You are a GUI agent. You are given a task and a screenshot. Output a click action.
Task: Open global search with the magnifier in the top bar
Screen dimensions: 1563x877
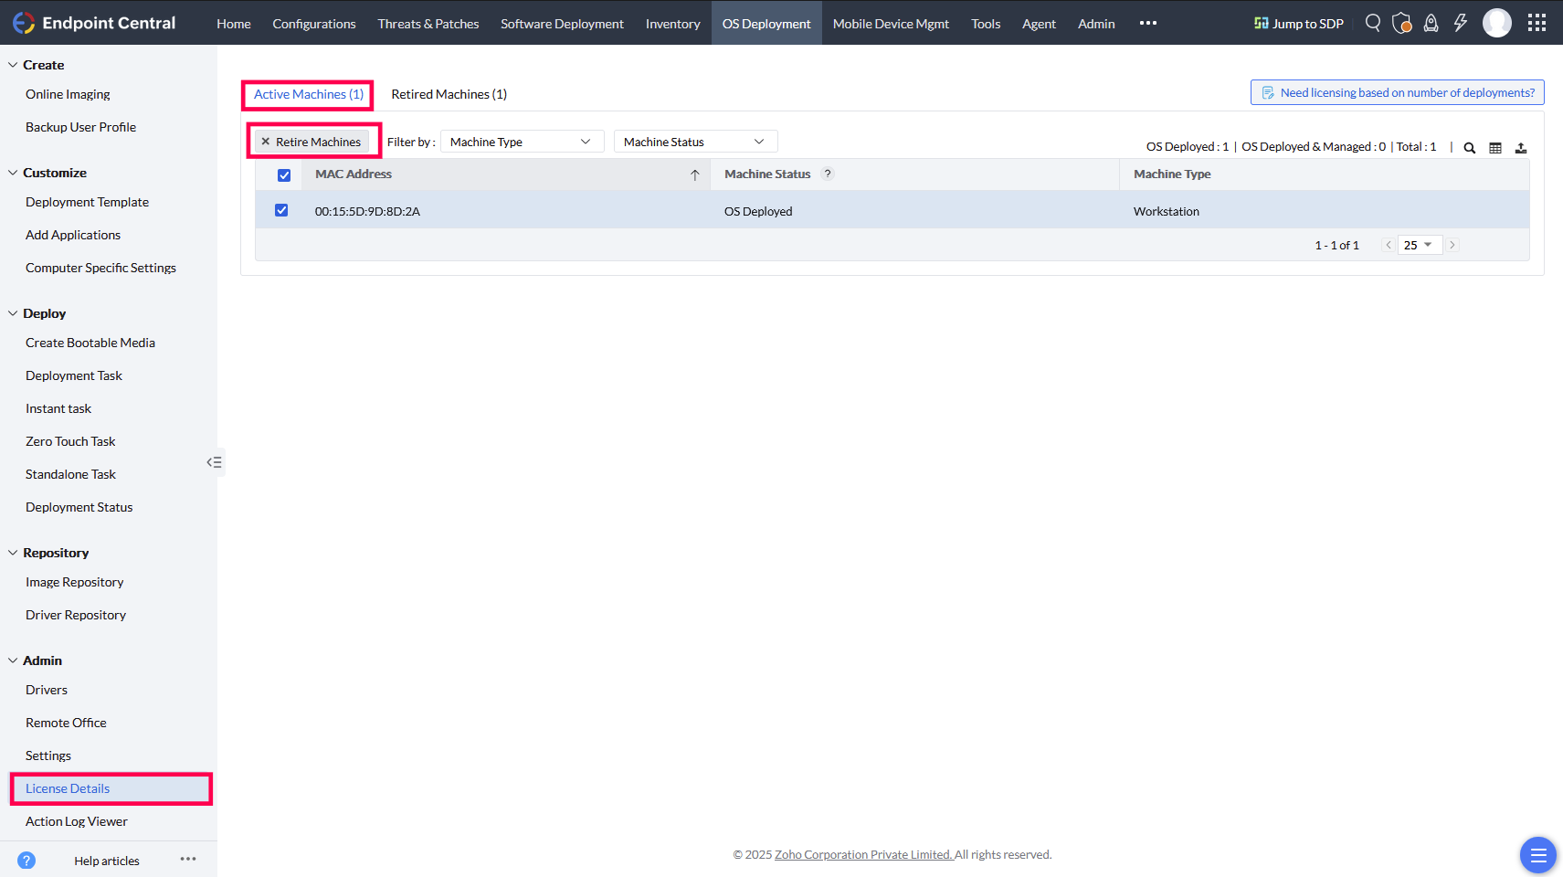[x=1372, y=23]
